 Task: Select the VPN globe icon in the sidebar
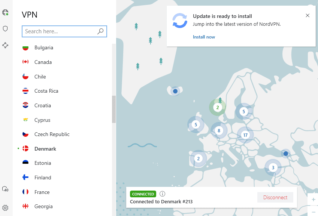coord(5,12)
